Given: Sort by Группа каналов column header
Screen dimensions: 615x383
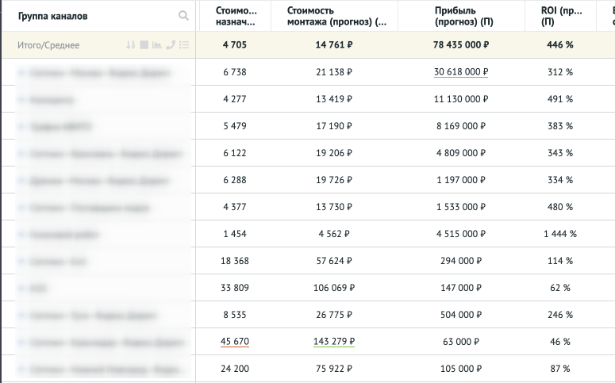Looking at the screenshot, I should 52,16.
